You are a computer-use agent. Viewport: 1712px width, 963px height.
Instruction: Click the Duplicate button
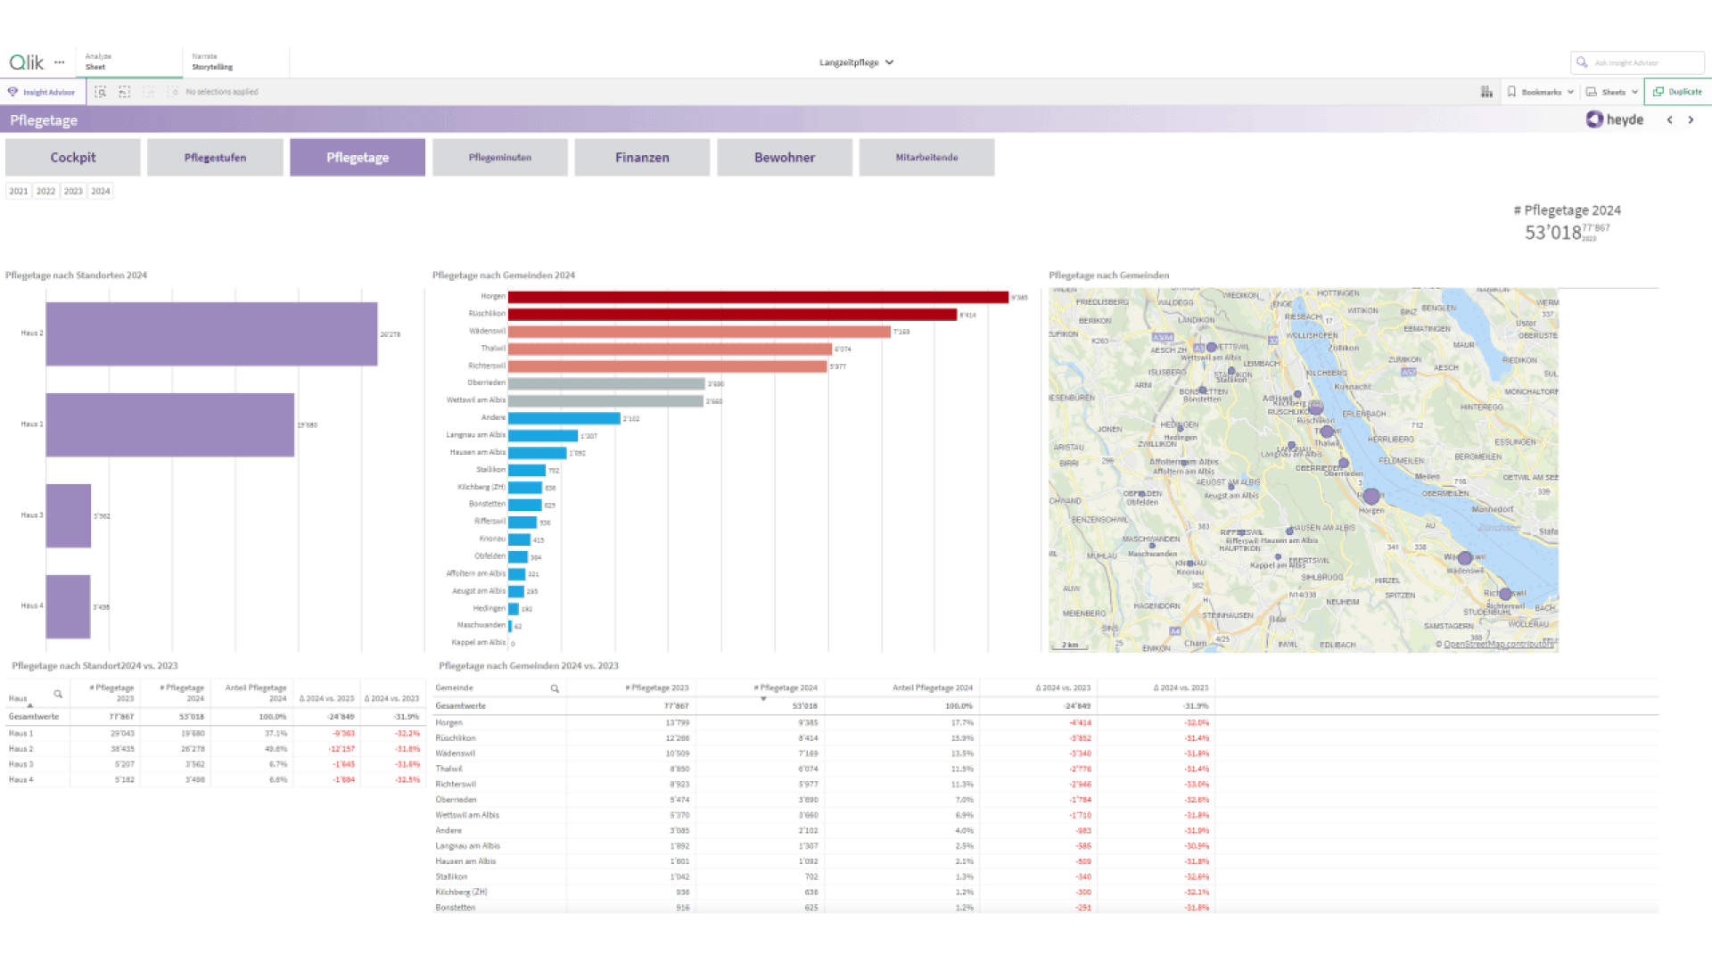pos(1677,92)
